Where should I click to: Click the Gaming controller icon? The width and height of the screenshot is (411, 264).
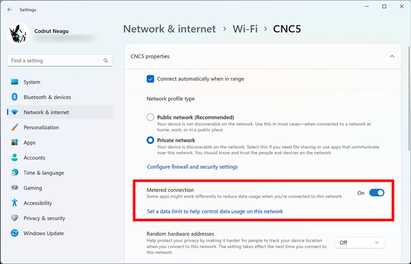pyautogui.click(x=15, y=187)
